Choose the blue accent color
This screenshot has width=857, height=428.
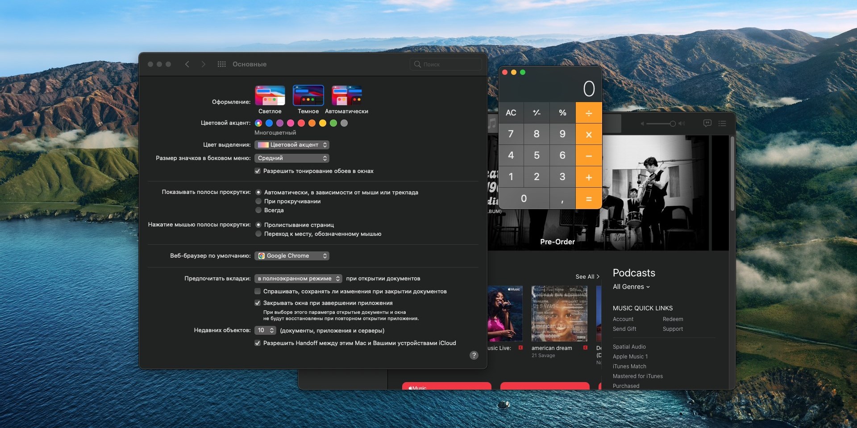269,123
